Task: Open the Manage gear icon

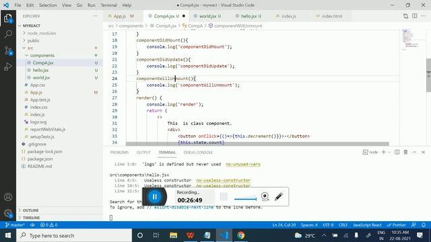Action: click(x=8, y=213)
